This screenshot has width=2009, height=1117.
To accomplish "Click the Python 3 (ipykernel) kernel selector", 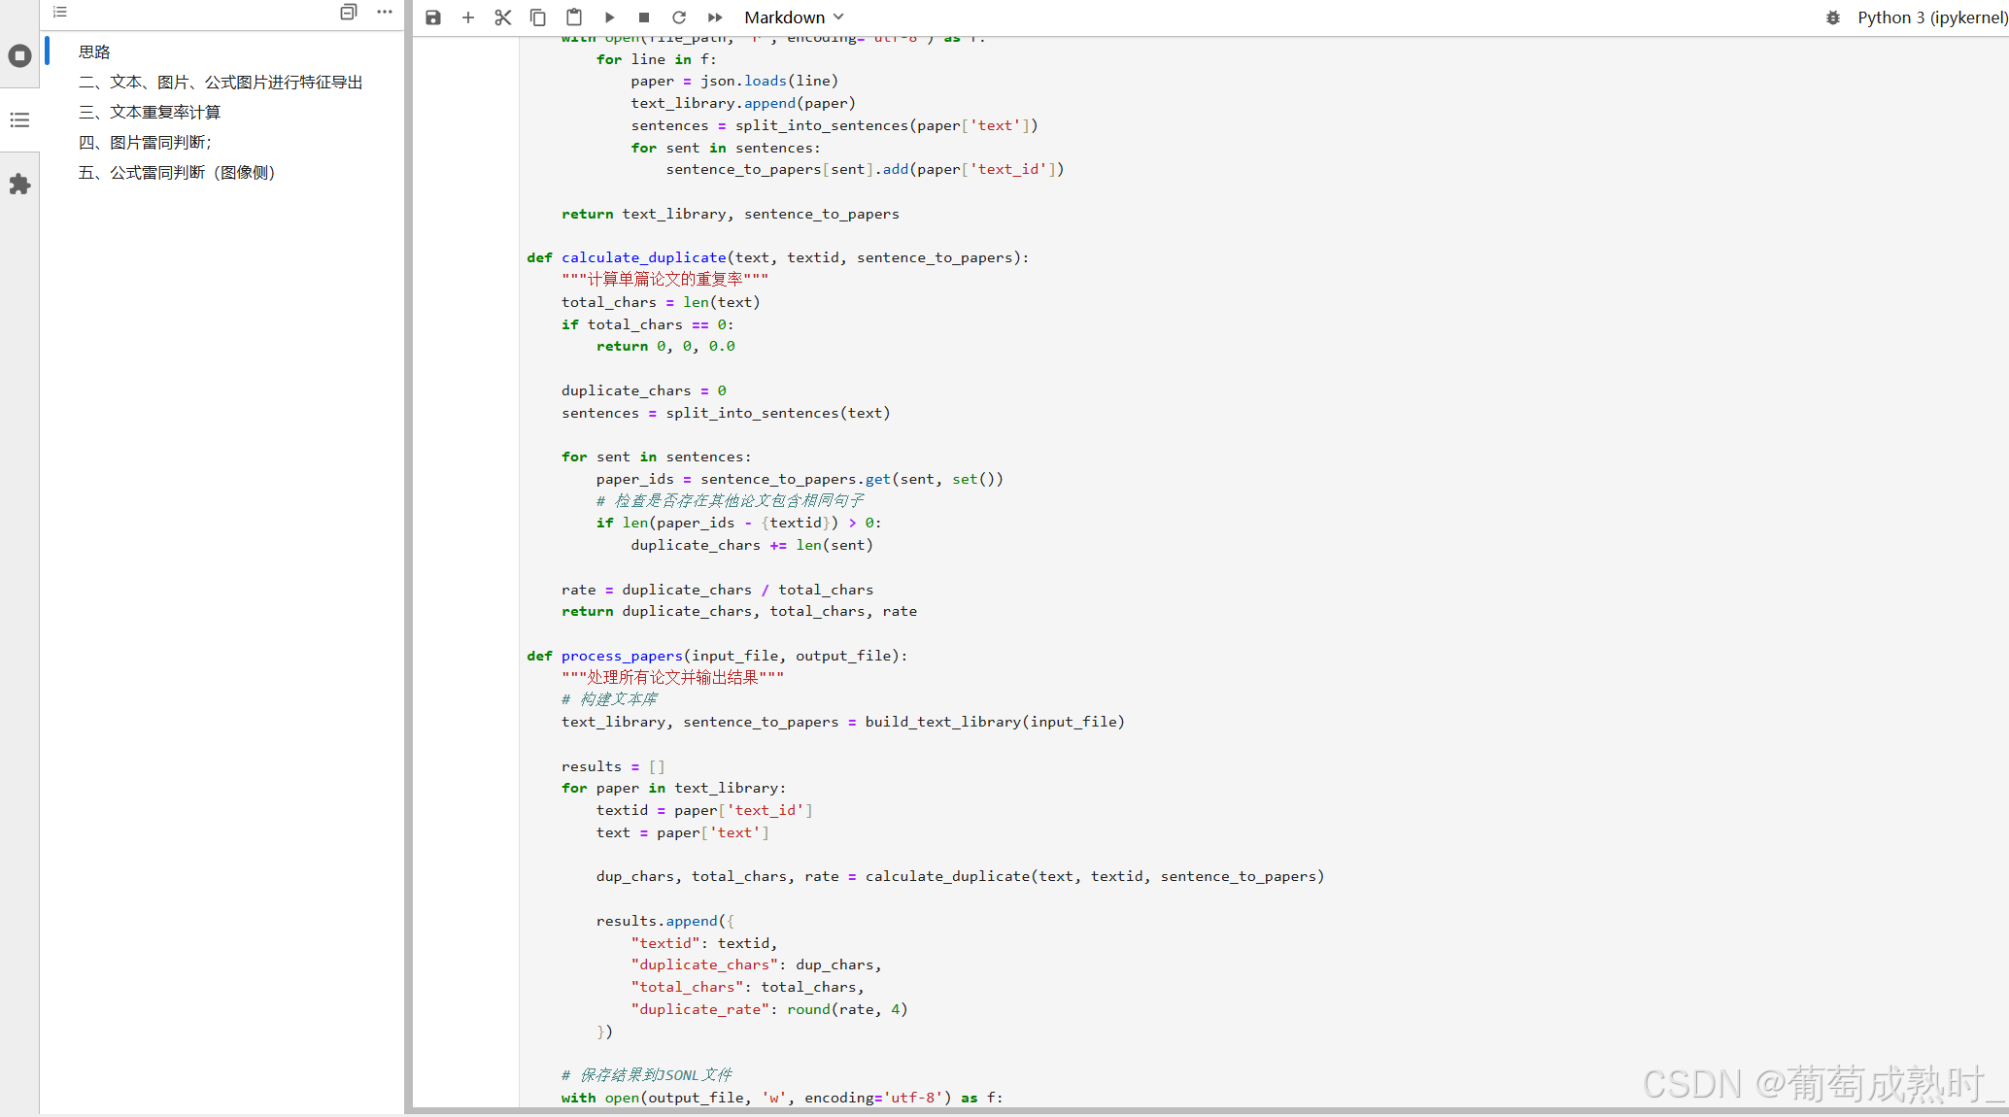I will click(x=1931, y=17).
